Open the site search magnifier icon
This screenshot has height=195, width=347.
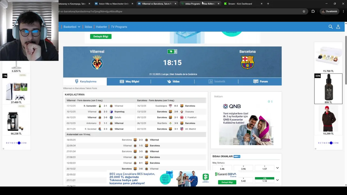tap(330, 27)
